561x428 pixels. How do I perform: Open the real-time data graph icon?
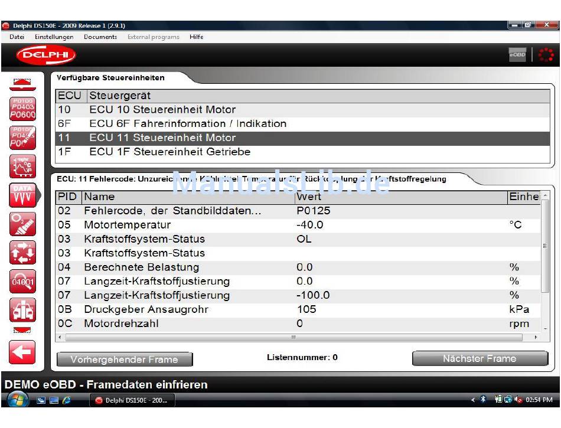(22, 166)
